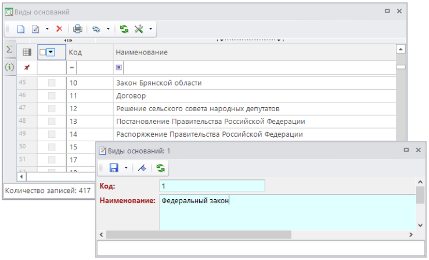Select the checkbox for Договор row

pyautogui.click(x=52, y=96)
